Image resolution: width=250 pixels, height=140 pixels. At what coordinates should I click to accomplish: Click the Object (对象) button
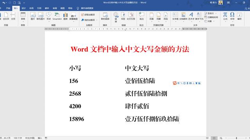click(x=208, y=21)
